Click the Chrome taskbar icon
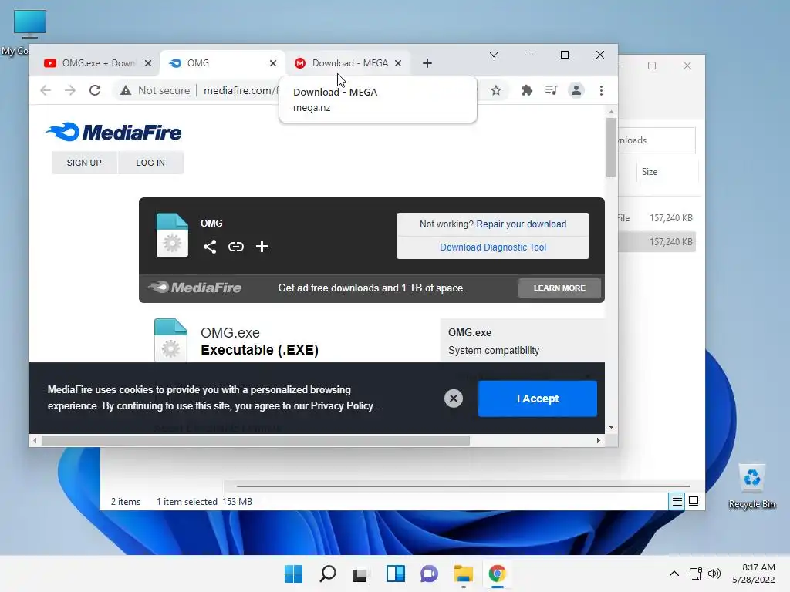 click(497, 573)
